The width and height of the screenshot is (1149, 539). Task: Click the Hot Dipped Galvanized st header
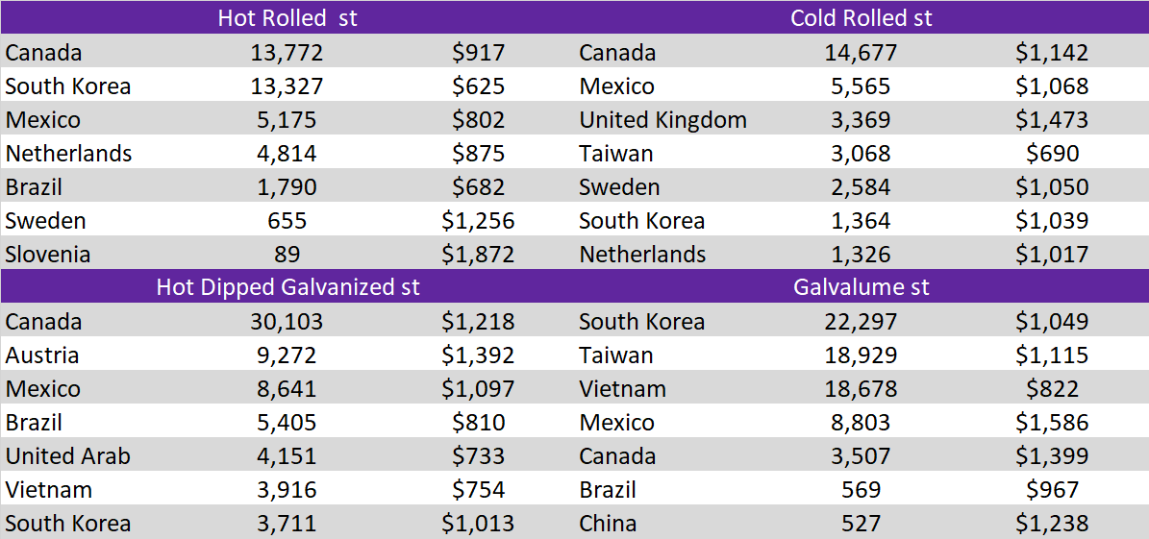pyautogui.click(x=287, y=287)
